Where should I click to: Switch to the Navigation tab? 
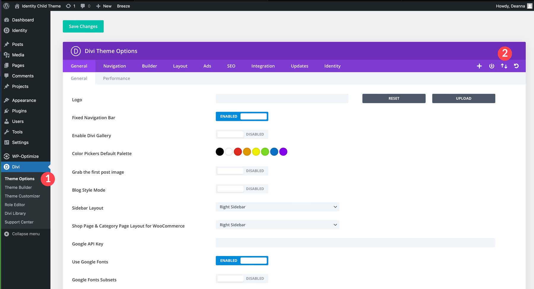tap(115, 66)
